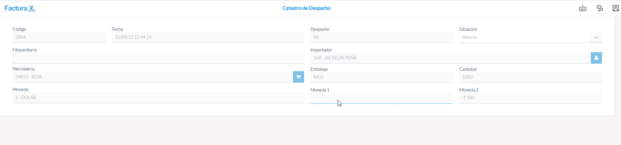
Task: Click the notes icon in header
Action: pyautogui.click(x=615, y=8)
